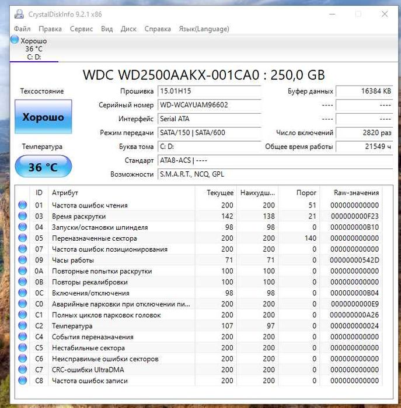Click the ID column header
The width and height of the screenshot is (401, 408).
click(x=39, y=193)
